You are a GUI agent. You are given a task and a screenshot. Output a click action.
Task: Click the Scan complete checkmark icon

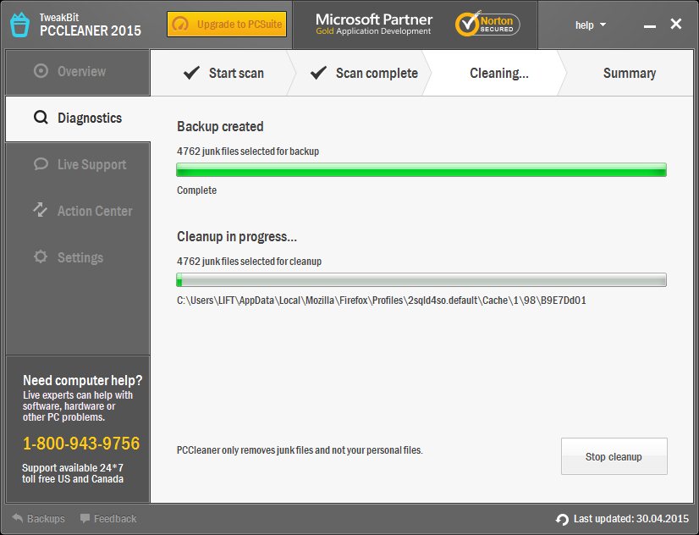(318, 73)
